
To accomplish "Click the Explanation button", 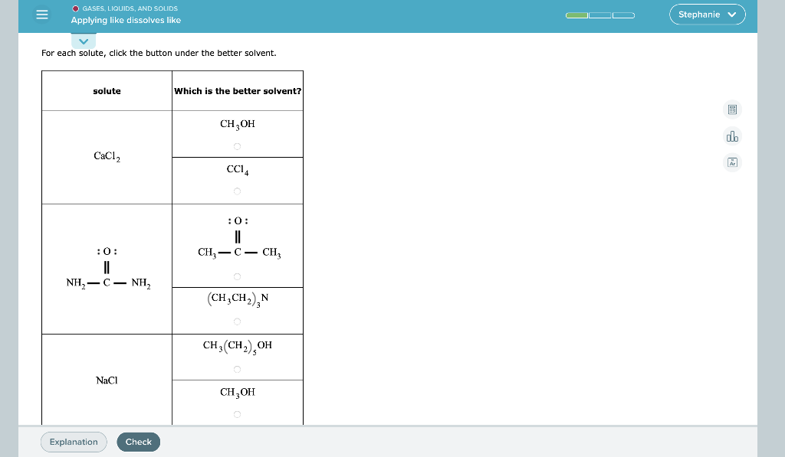I will point(74,442).
